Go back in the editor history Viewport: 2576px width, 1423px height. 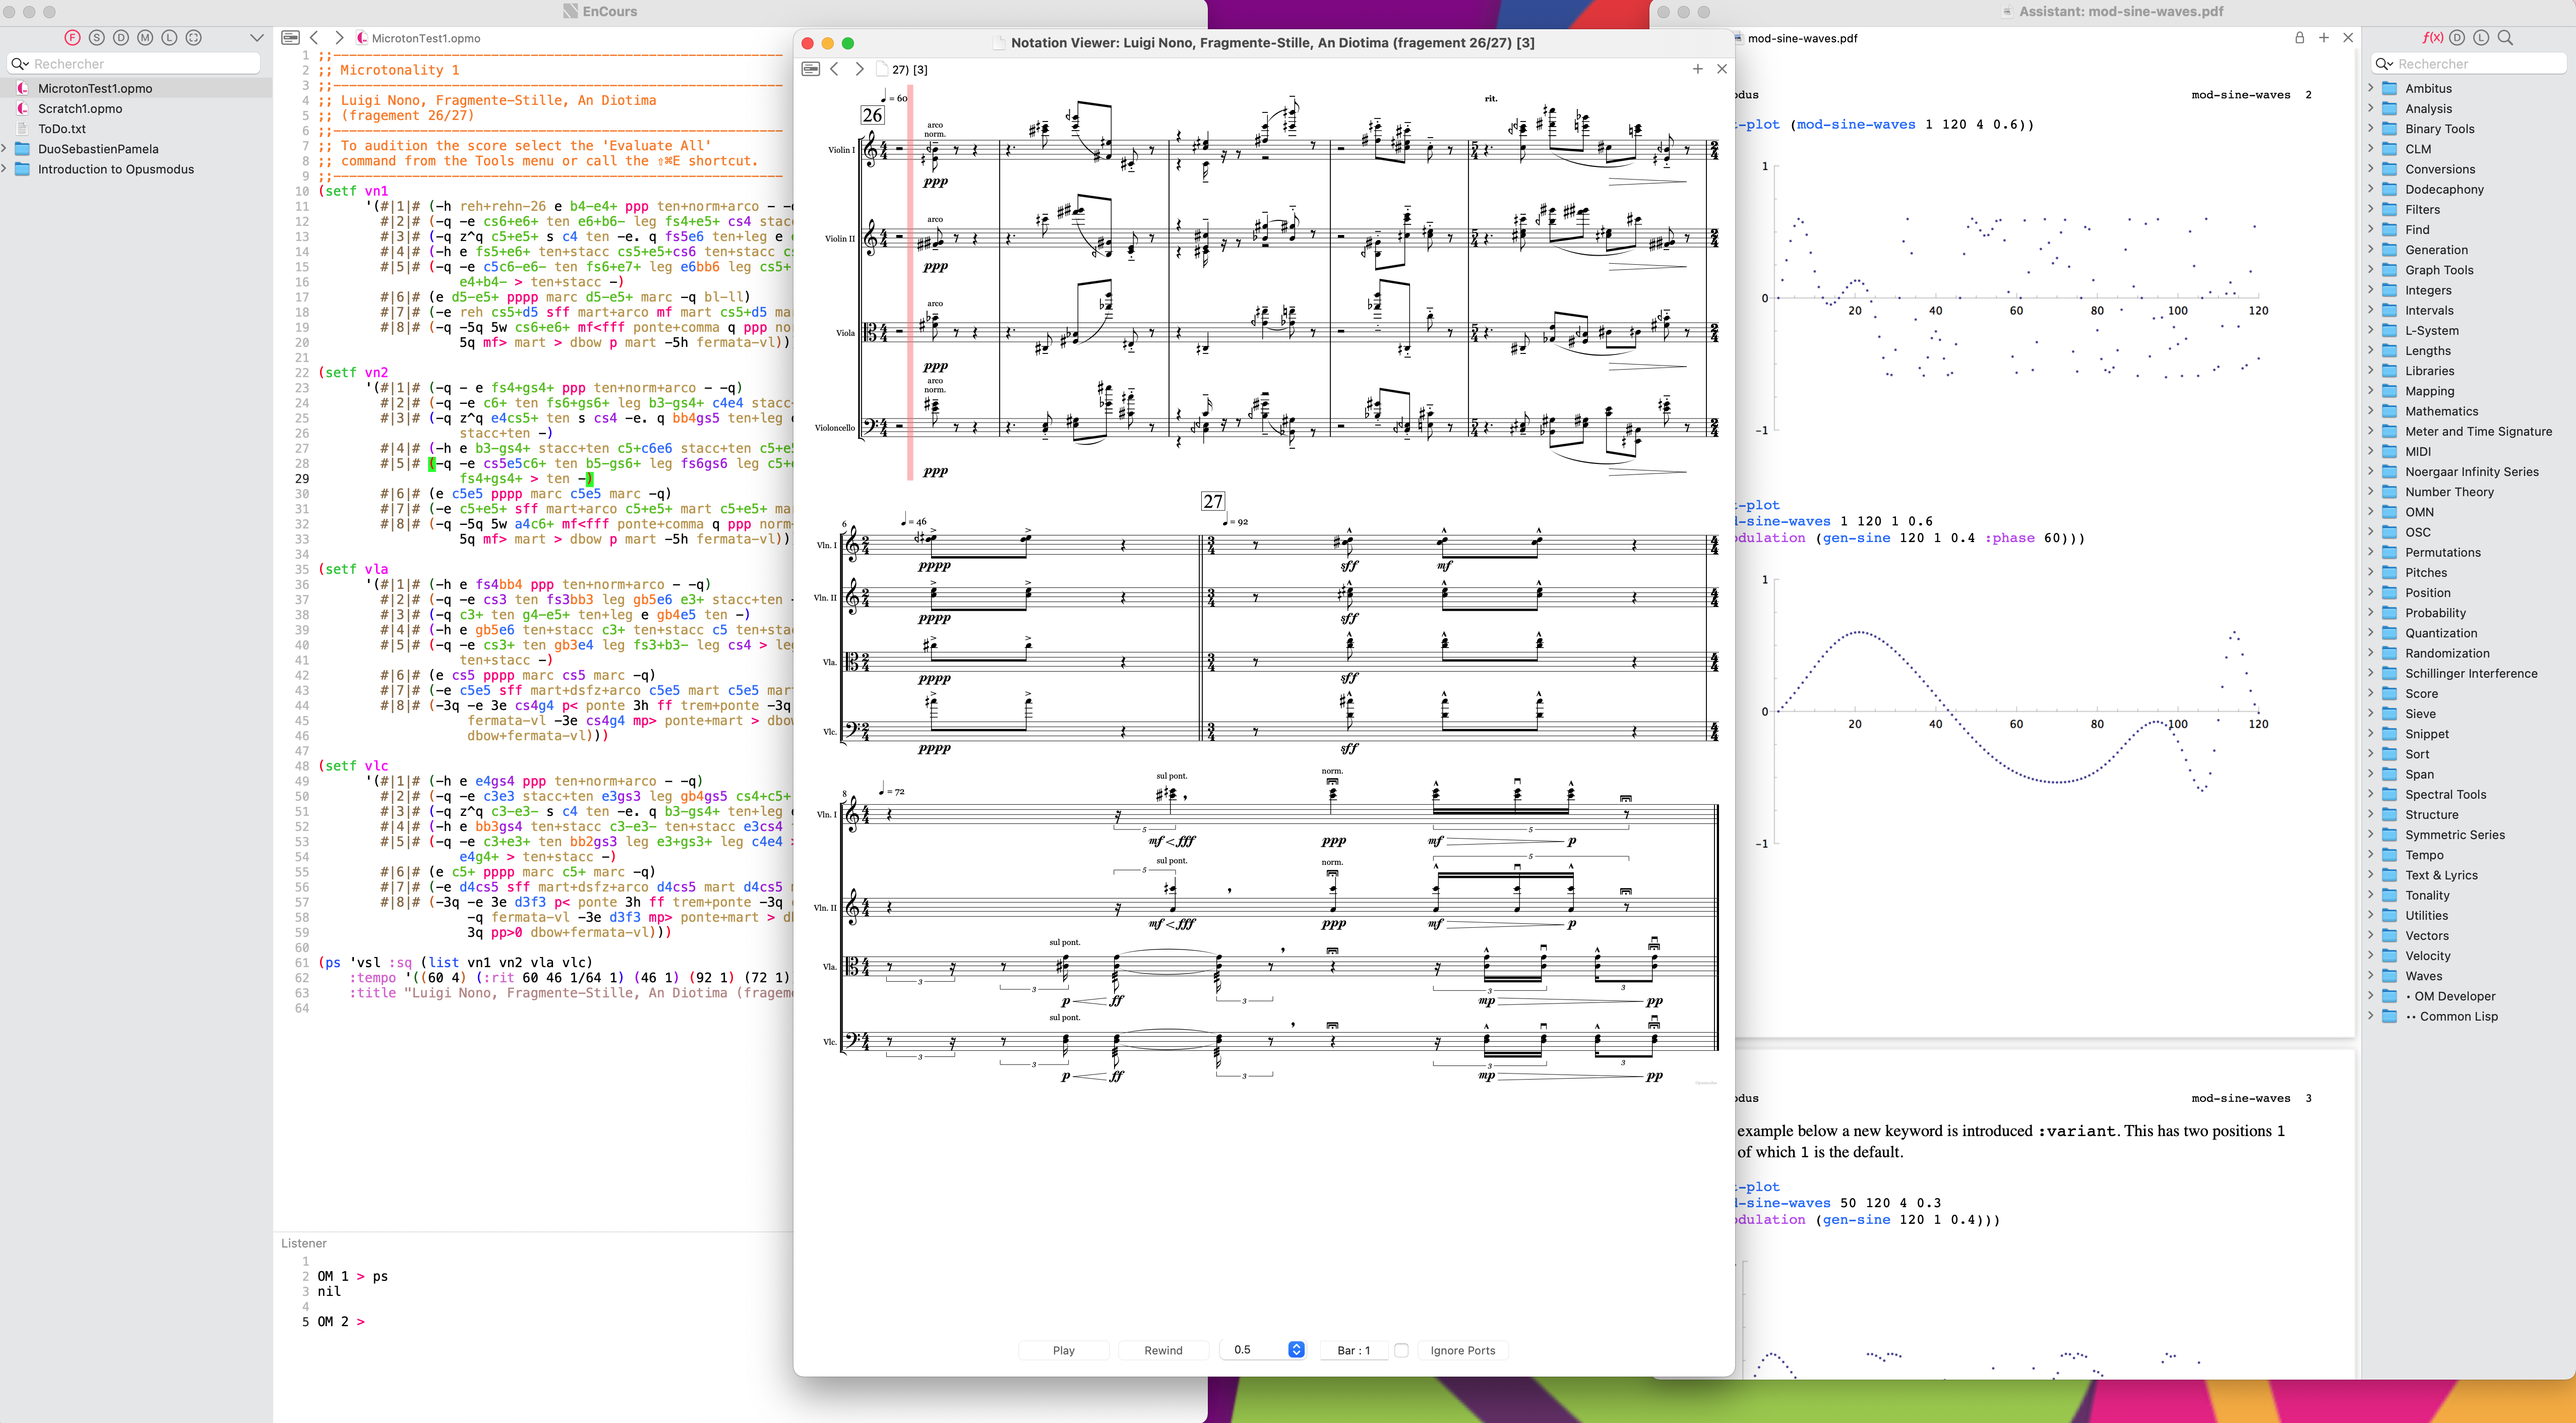pyautogui.click(x=314, y=38)
